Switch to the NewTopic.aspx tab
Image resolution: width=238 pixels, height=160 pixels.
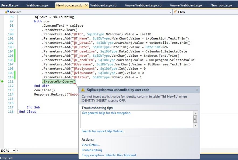pyautogui.click(x=221, y=5)
